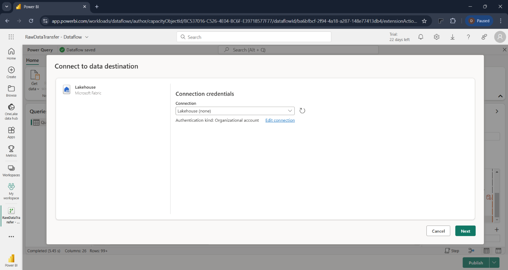
Task: Open a new browser tab
Action: [x=97, y=7]
